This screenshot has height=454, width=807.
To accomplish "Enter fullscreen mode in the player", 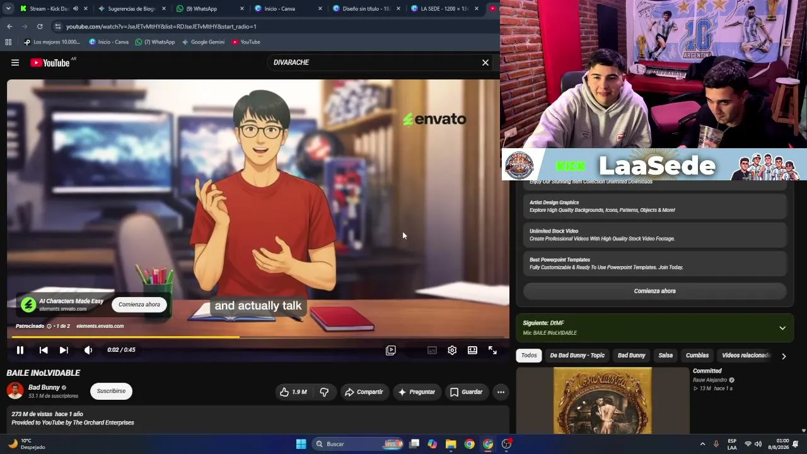I will point(492,350).
